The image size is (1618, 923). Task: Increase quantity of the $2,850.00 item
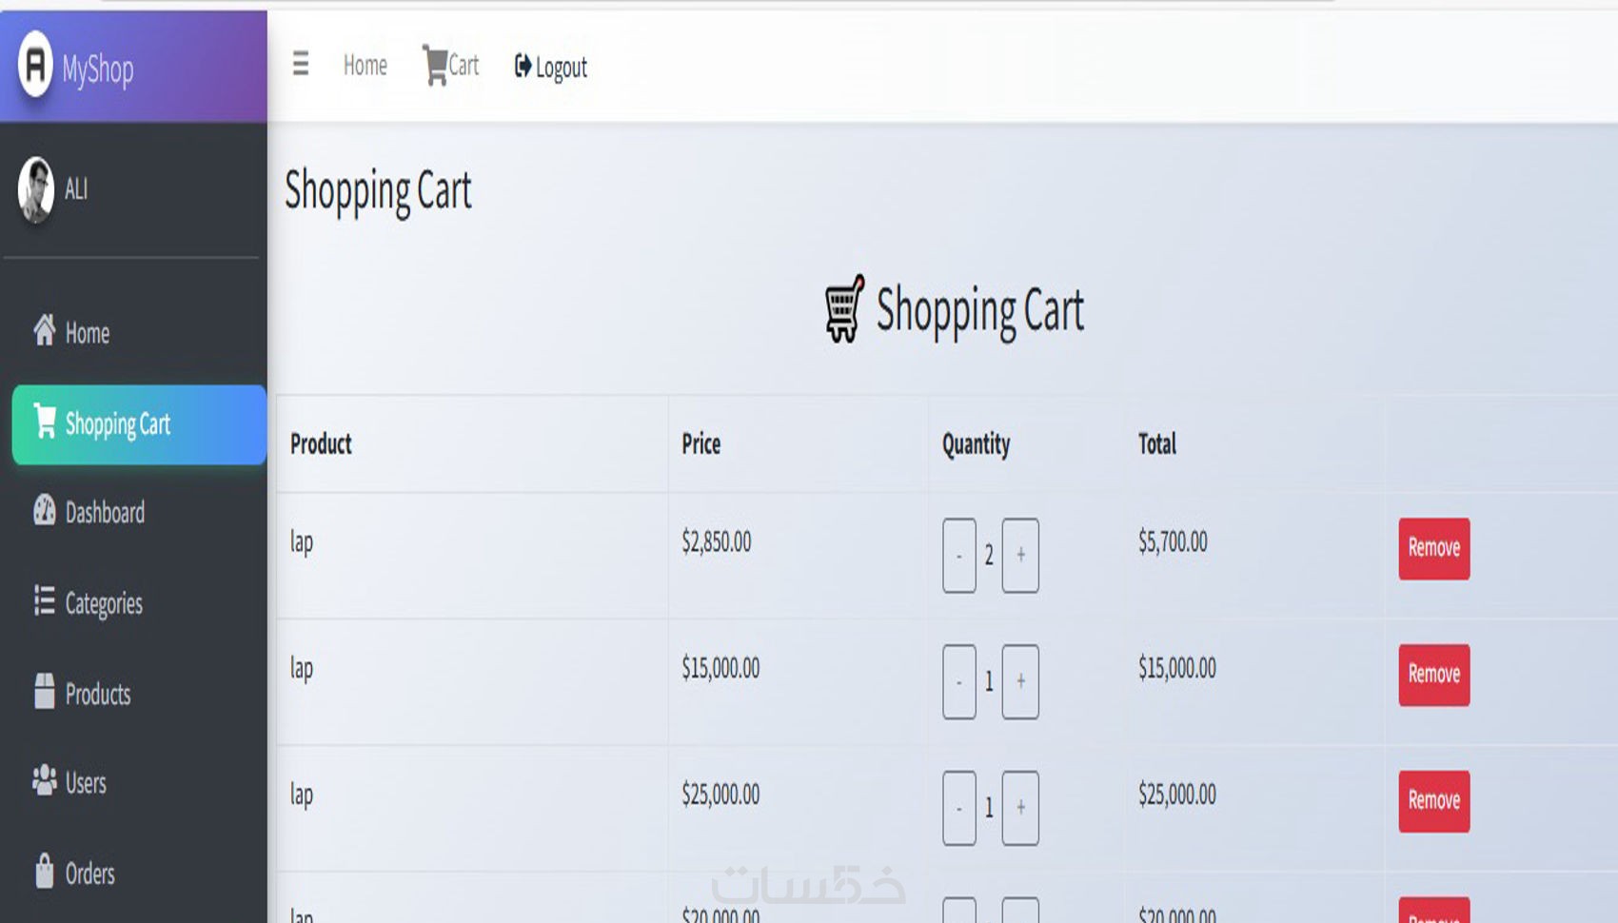[1020, 556]
